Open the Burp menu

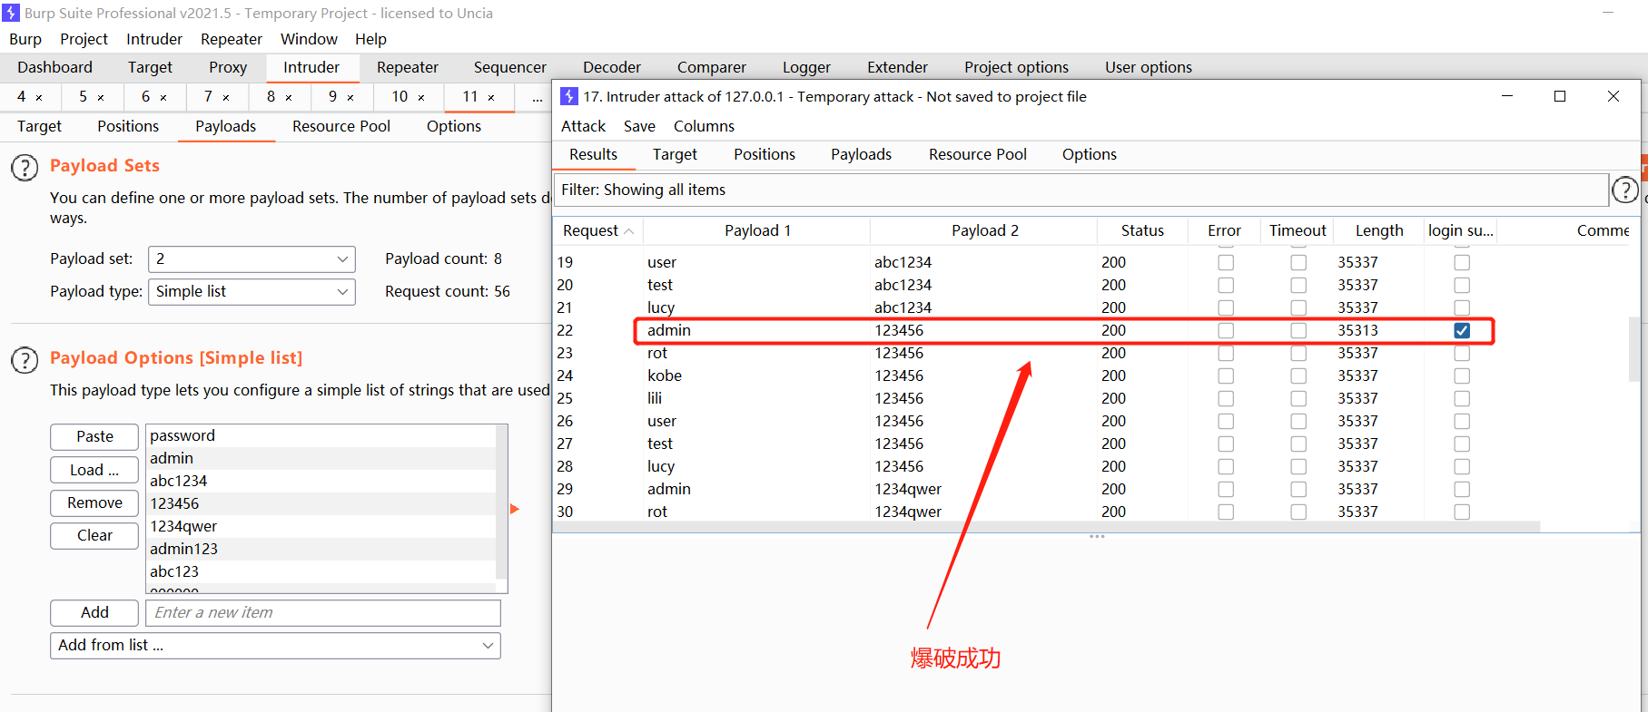[x=25, y=39]
